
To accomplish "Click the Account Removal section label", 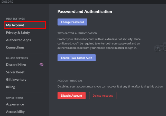I will tap(70, 81).
